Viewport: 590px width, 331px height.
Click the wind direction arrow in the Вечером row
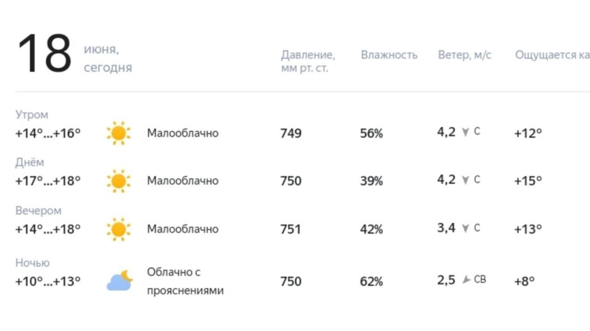tap(466, 228)
